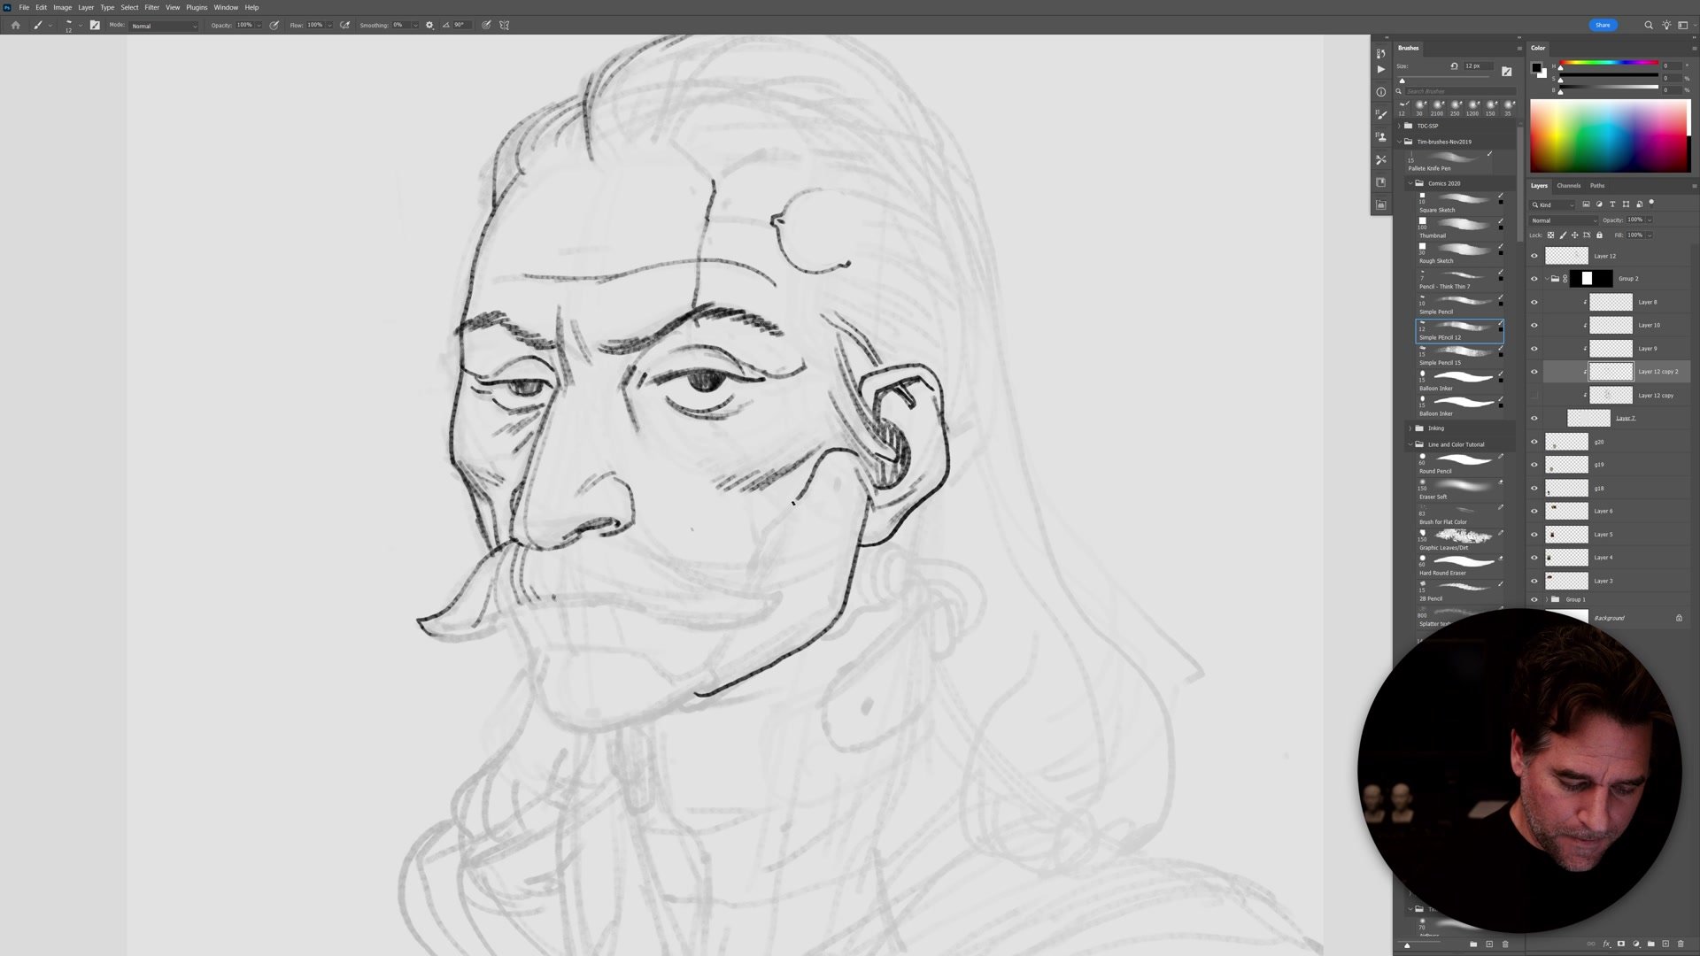Toggle pressure for opacity icon
This screenshot has width=1700, height=956.
click(274, 25)
